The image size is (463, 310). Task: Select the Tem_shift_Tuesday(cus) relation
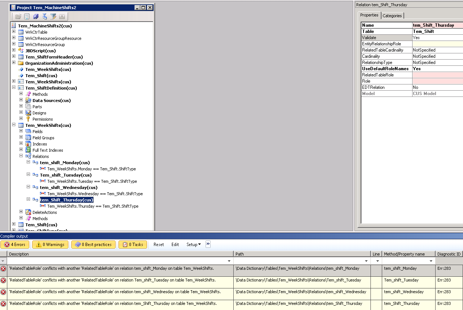(66, 175)
